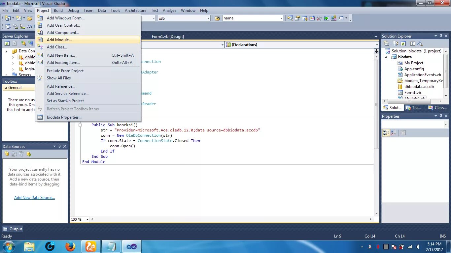
Task: Choose Add Module menu item
Action: click(x=87, y=40)
